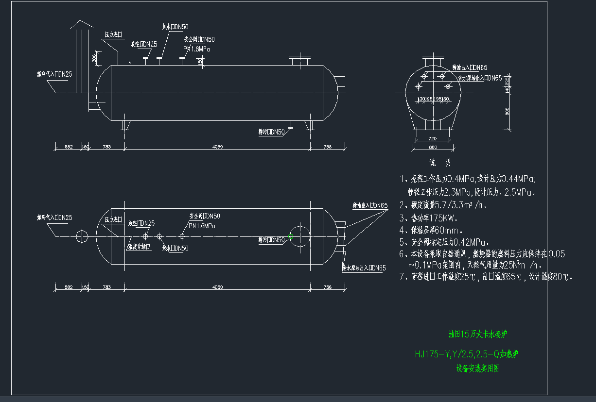This screenshot has width=596, height=402.
Task: Click the green circle marker in the plan view
Action: (291, 236)
